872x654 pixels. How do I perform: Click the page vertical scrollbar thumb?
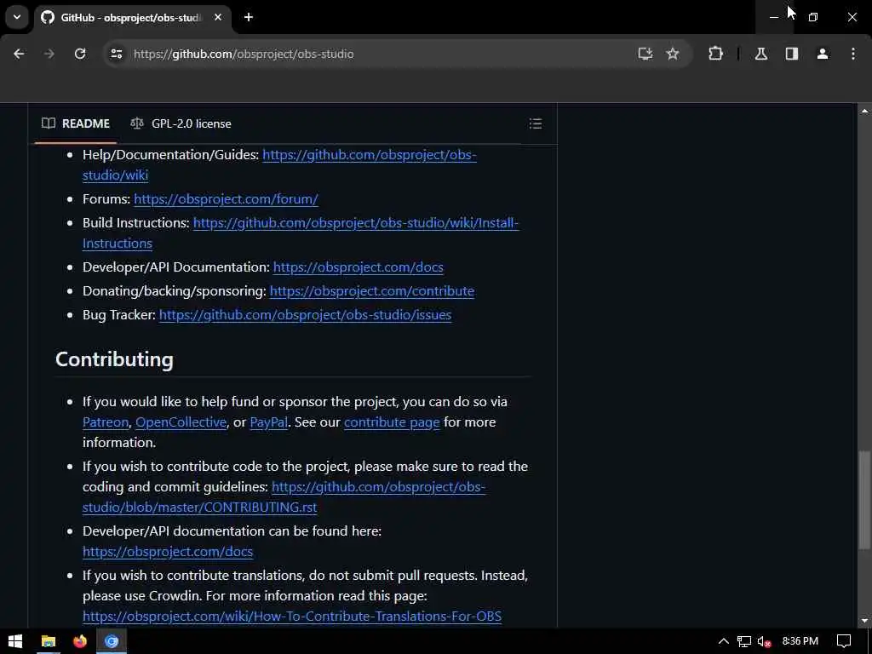pos(864,499)
